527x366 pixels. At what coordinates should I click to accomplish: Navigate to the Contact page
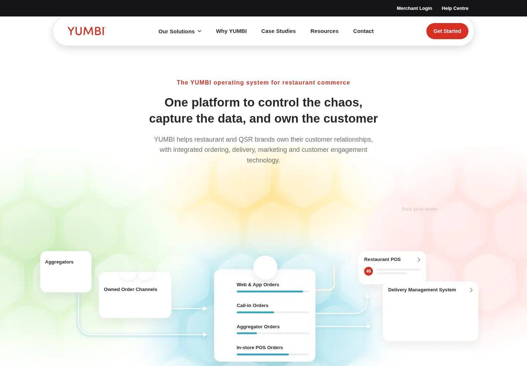363,31
